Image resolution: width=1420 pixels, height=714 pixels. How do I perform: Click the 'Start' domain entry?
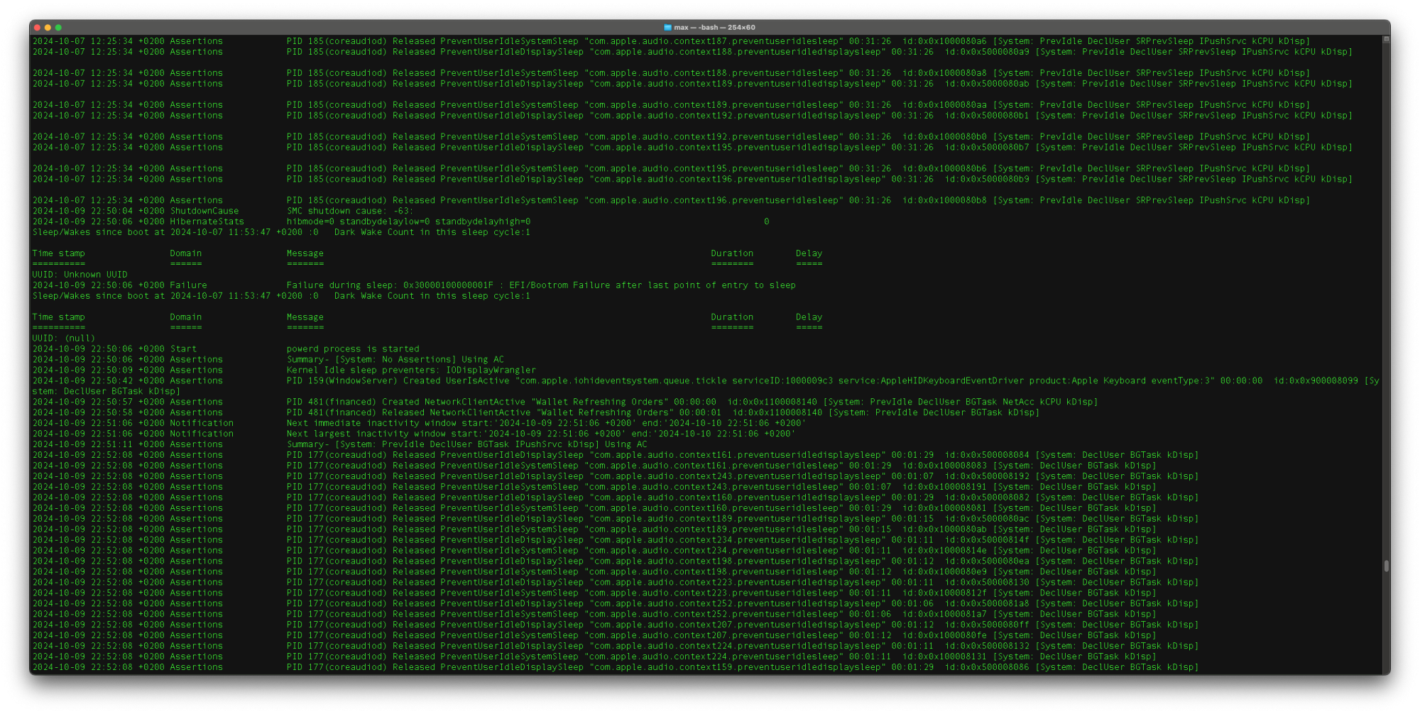pos(183,349)
